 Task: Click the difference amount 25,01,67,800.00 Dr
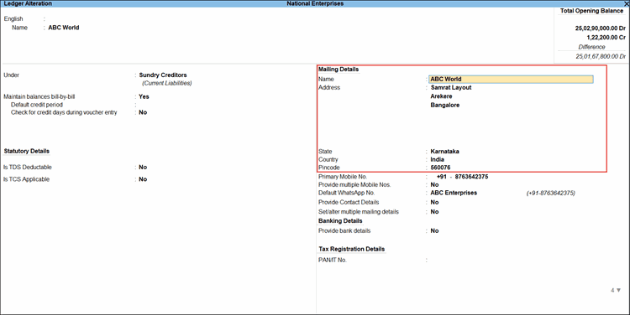[601, 56]
